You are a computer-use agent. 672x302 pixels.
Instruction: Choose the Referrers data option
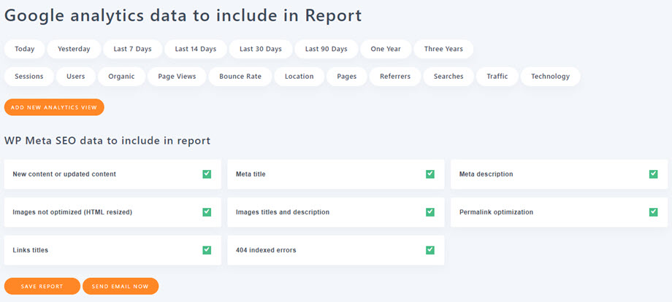[x=395, y=77]
